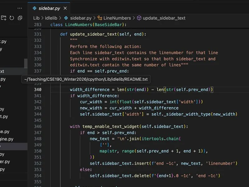249x187 pixels.
Task: Click the Python icon on sidebar.py tab
Action: pyautogui.click(x=35, y=8)
